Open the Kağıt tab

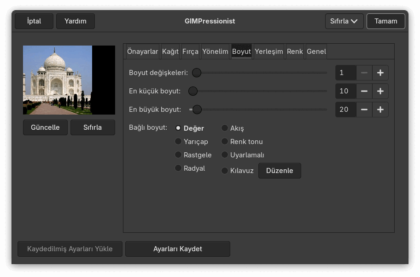tap(170, 52)
